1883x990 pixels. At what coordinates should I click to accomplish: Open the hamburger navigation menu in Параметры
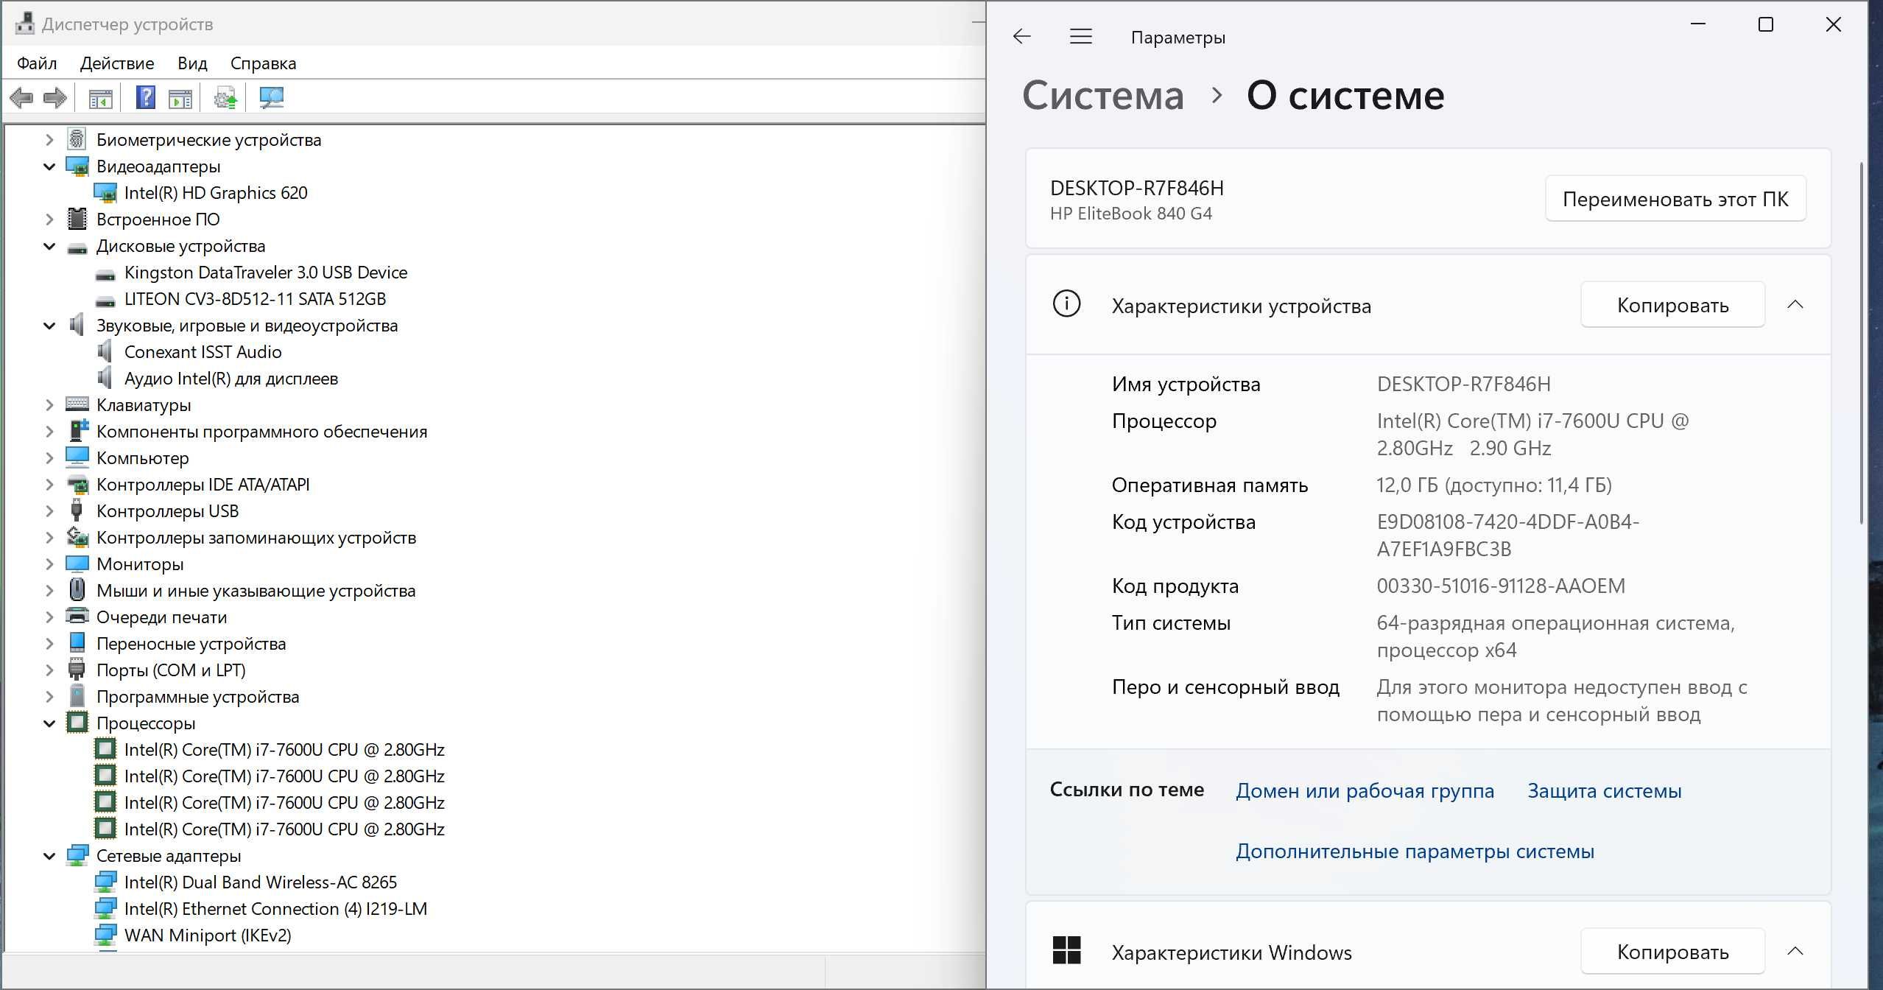pyautogui.click(x=1080, y=36)
